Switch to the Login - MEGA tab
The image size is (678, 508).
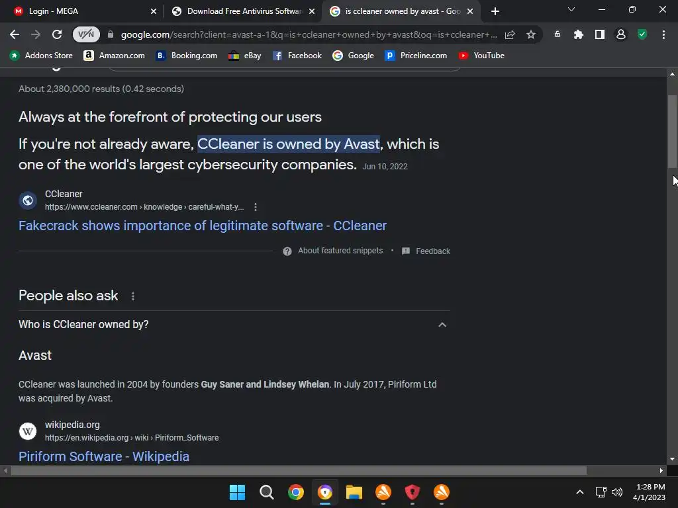pyautogui.click(x=53, y=11)
